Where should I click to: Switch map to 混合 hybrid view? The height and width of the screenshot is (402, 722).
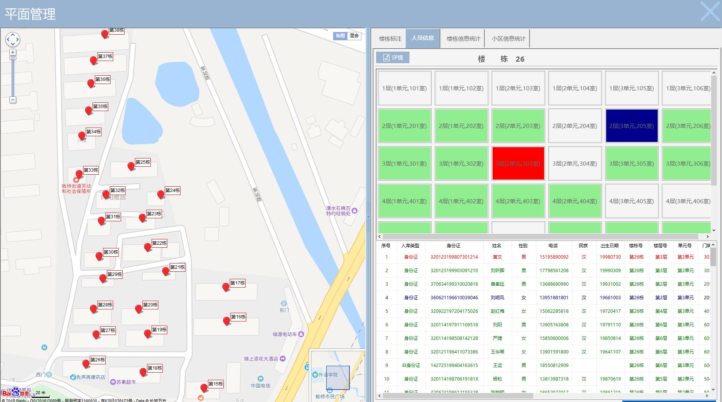tap(354, 36)
